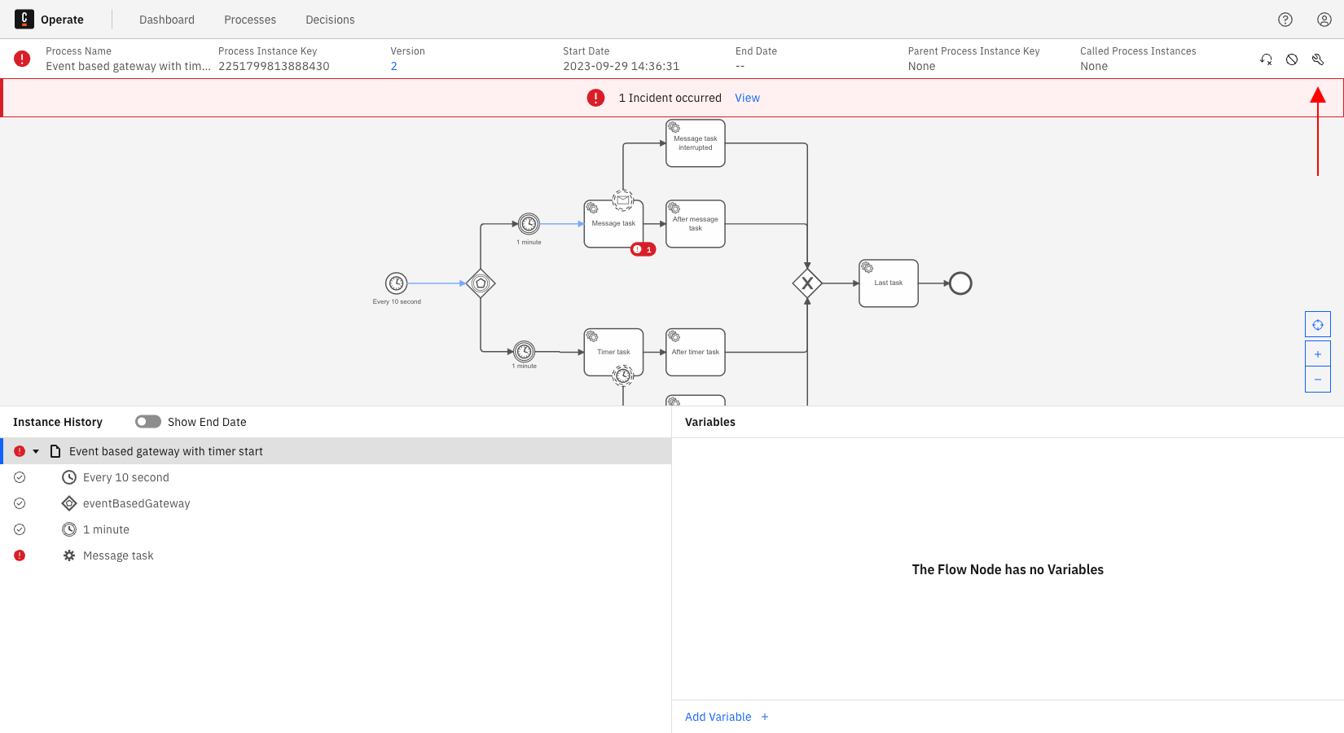Open the help question mark icon

click(1285, 20)
